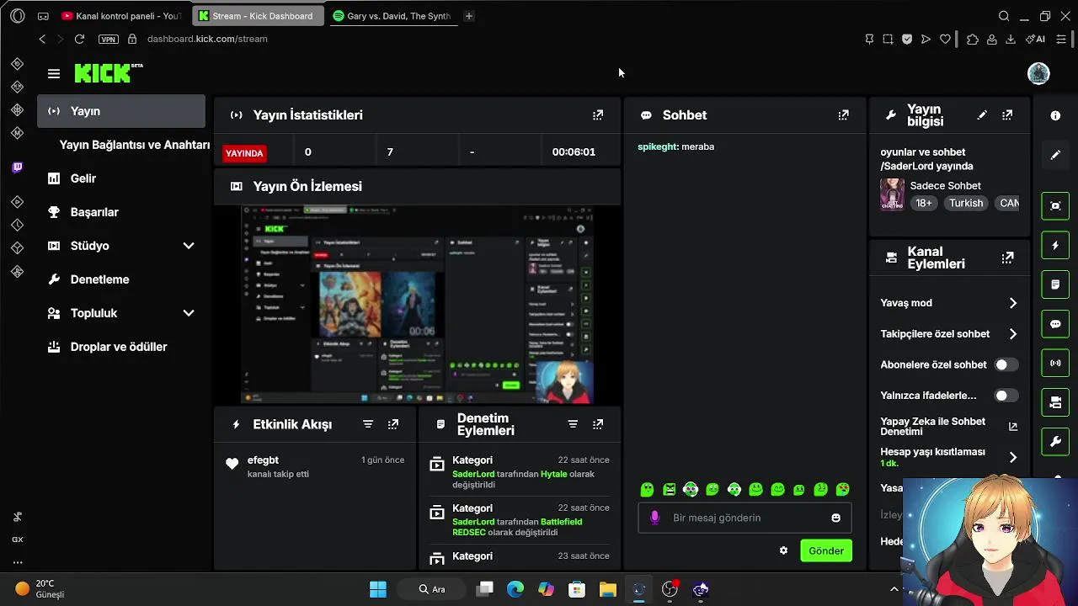Open the emoji picker in message box
Image resolution: width=1078 pixels, height=606 pixels.
click(835, 518)
